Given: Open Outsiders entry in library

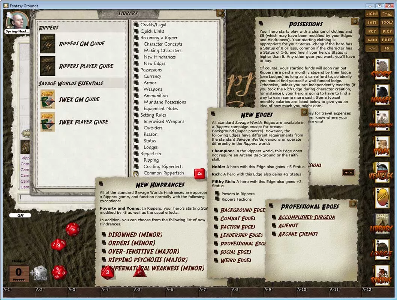Looking at the screenshot, I should click(x=153, y=128).
